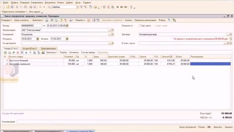Viewport: 234px width, 132px height.
Task: Click the OK button at bottom
Action: [x=209, y=127]
